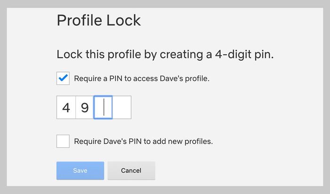Click the digit 9 in the PIN field
Viewport: 330px width, 194px height.
pos(85,108)
